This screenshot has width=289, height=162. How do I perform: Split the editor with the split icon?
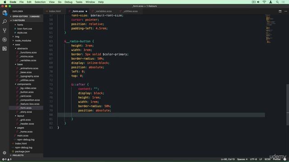pyautogui.click(x=280, y=11)
